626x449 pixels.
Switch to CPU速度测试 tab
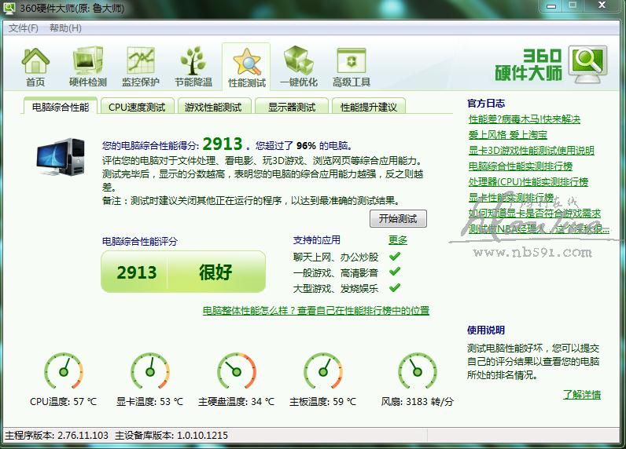point(137,107)
